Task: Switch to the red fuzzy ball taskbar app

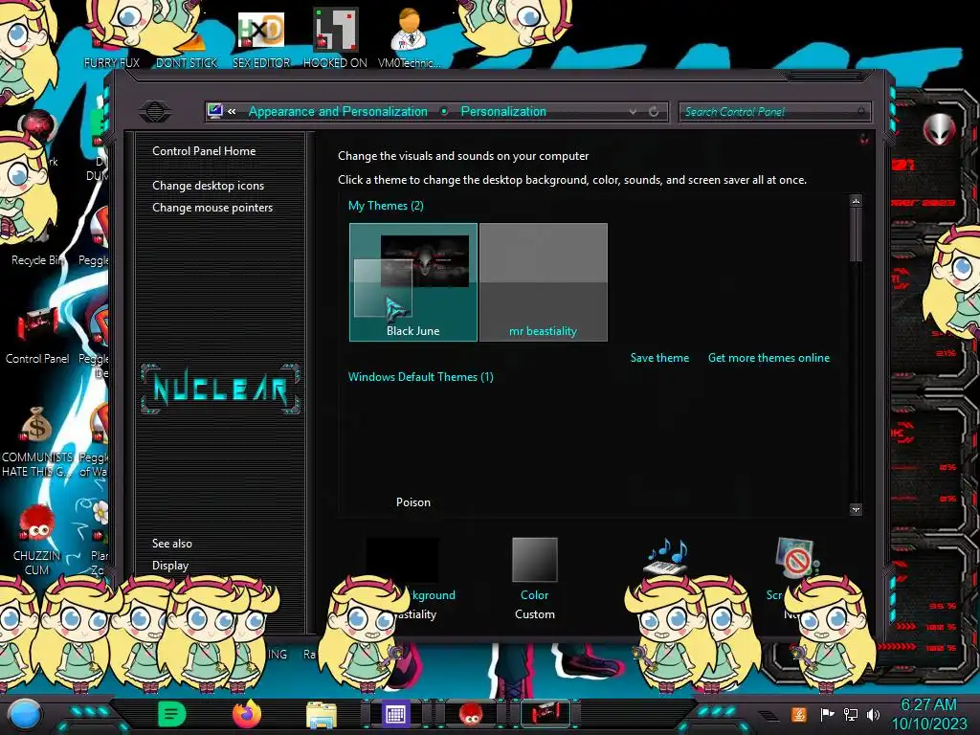Action: coord(470,714)
